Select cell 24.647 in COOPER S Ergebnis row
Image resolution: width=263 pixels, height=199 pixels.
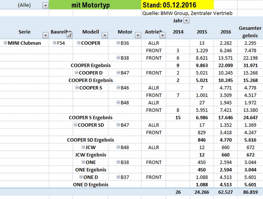(250, 117)
